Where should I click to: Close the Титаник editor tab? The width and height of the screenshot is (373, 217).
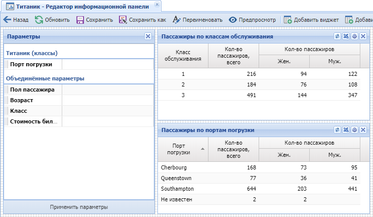[157, 4]
